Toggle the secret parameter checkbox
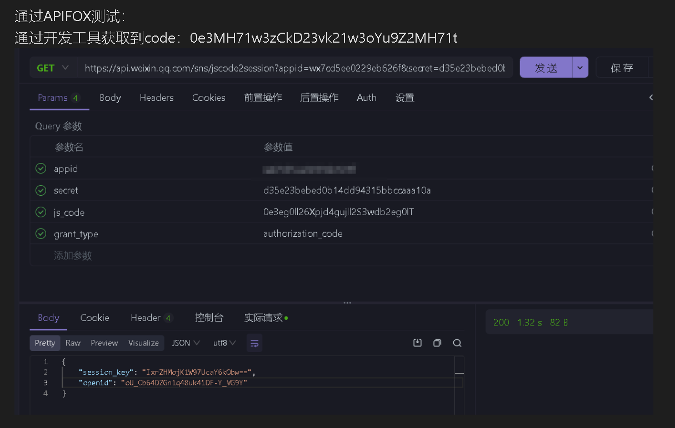The height and width of the screenshot is (428, 675). point(41,190)
